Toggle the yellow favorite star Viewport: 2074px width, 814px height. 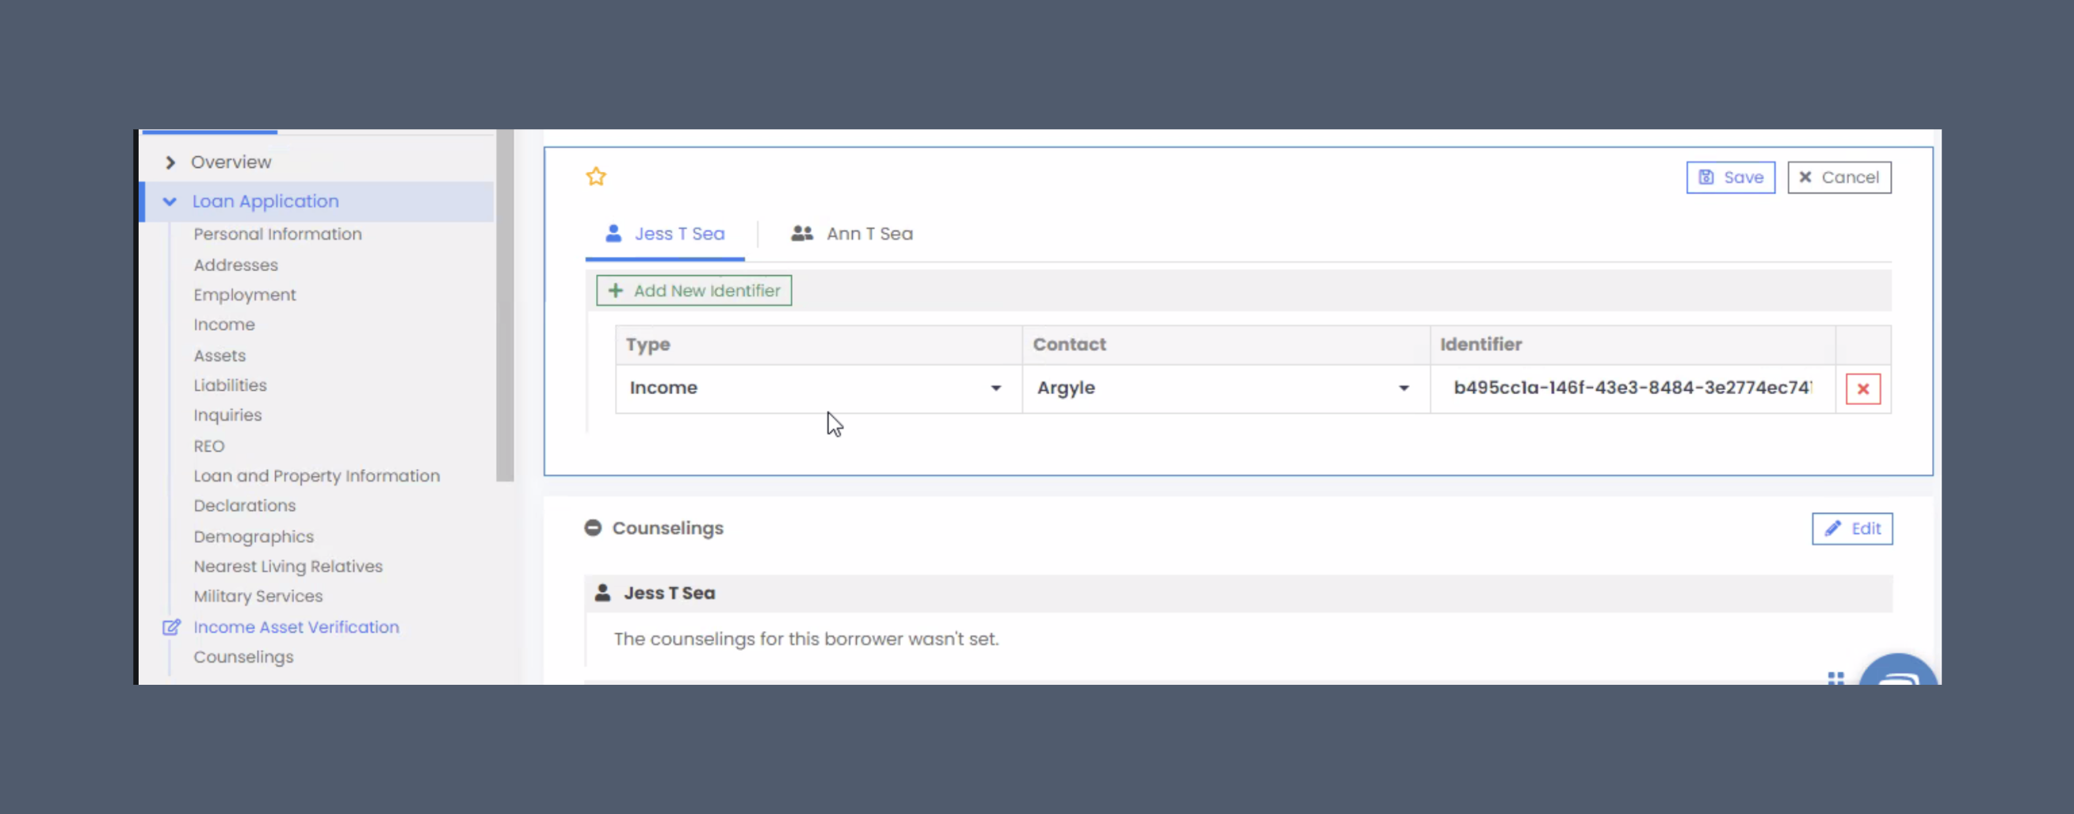click(x=596, y=176)
